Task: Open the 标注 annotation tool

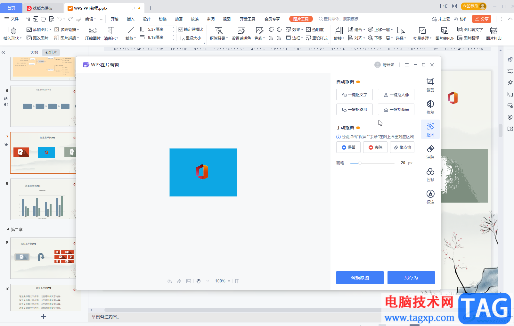Action: coord(430,197)
